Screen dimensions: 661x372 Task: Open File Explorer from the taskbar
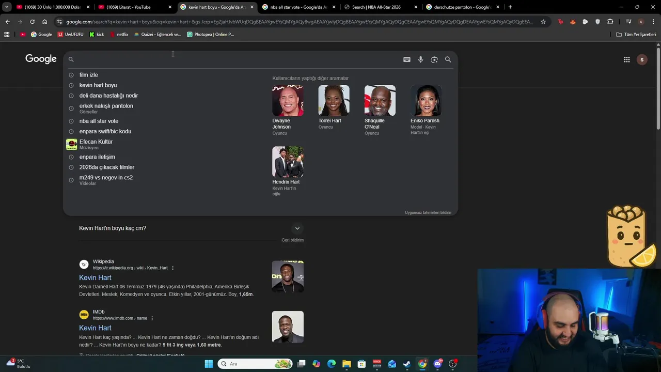click(347, 364)
